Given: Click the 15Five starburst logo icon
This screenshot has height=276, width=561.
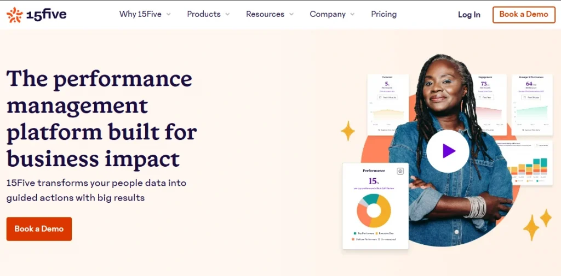Looking at the screenshot, I should pyautogui.click(x=14, y=15).
